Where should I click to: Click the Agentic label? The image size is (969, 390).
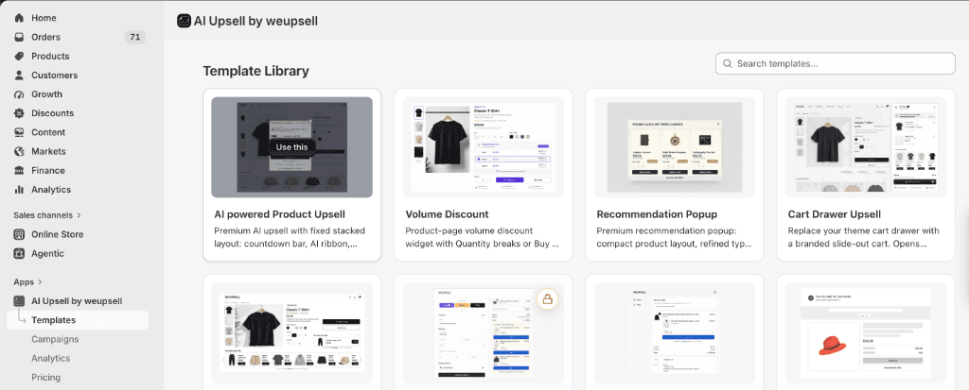(x=47, y=254)
